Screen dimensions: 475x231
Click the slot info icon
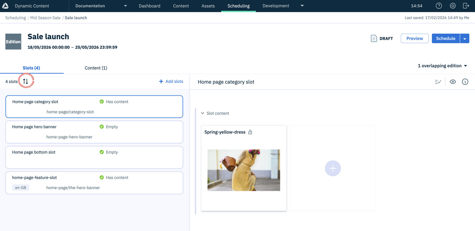tap(465, 82)
